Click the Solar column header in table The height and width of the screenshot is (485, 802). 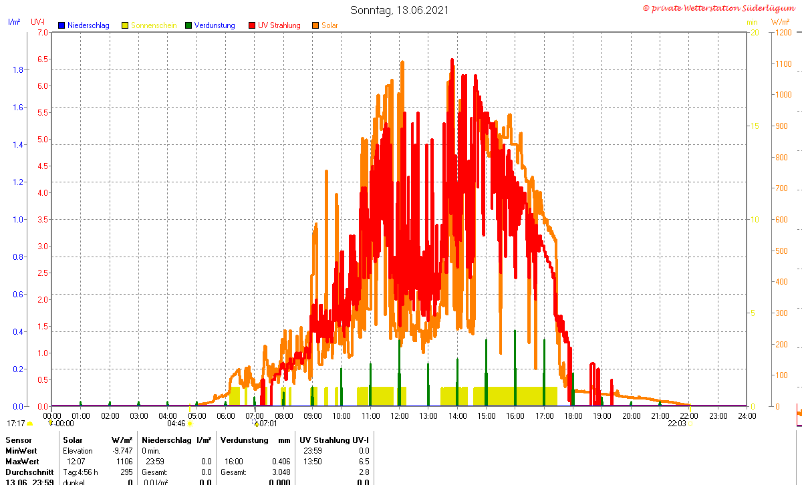coord(73,440)
